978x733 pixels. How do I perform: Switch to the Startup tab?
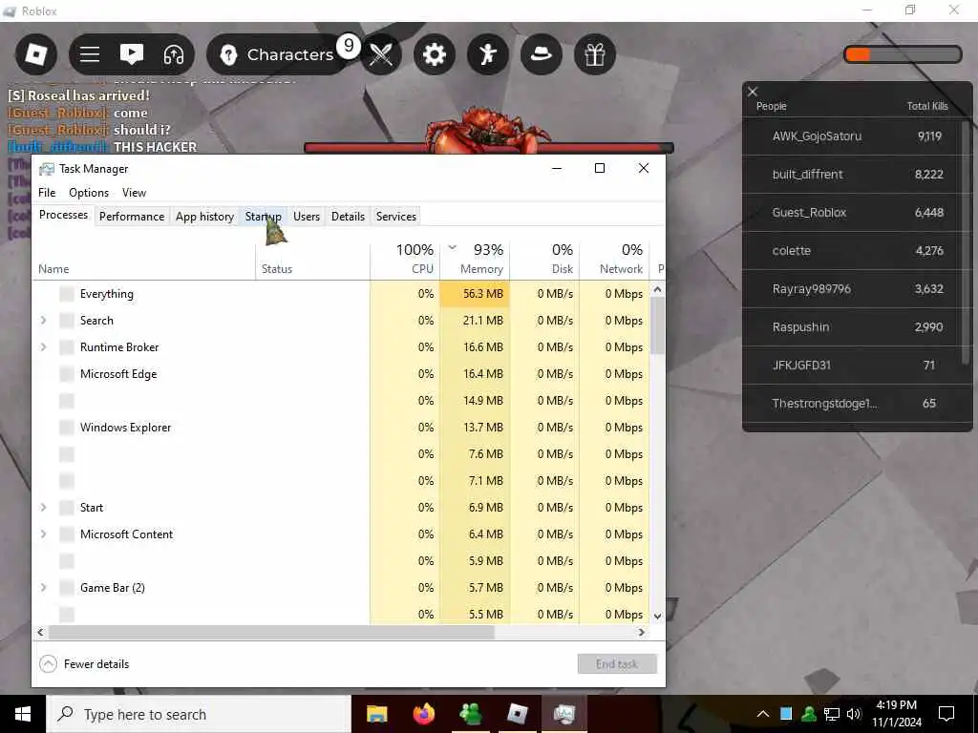tap(264, 217)
